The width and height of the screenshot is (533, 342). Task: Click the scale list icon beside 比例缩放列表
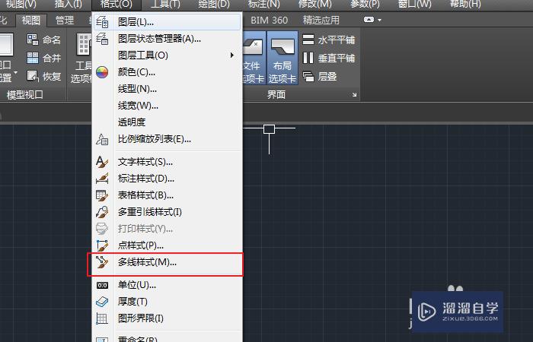102,139
